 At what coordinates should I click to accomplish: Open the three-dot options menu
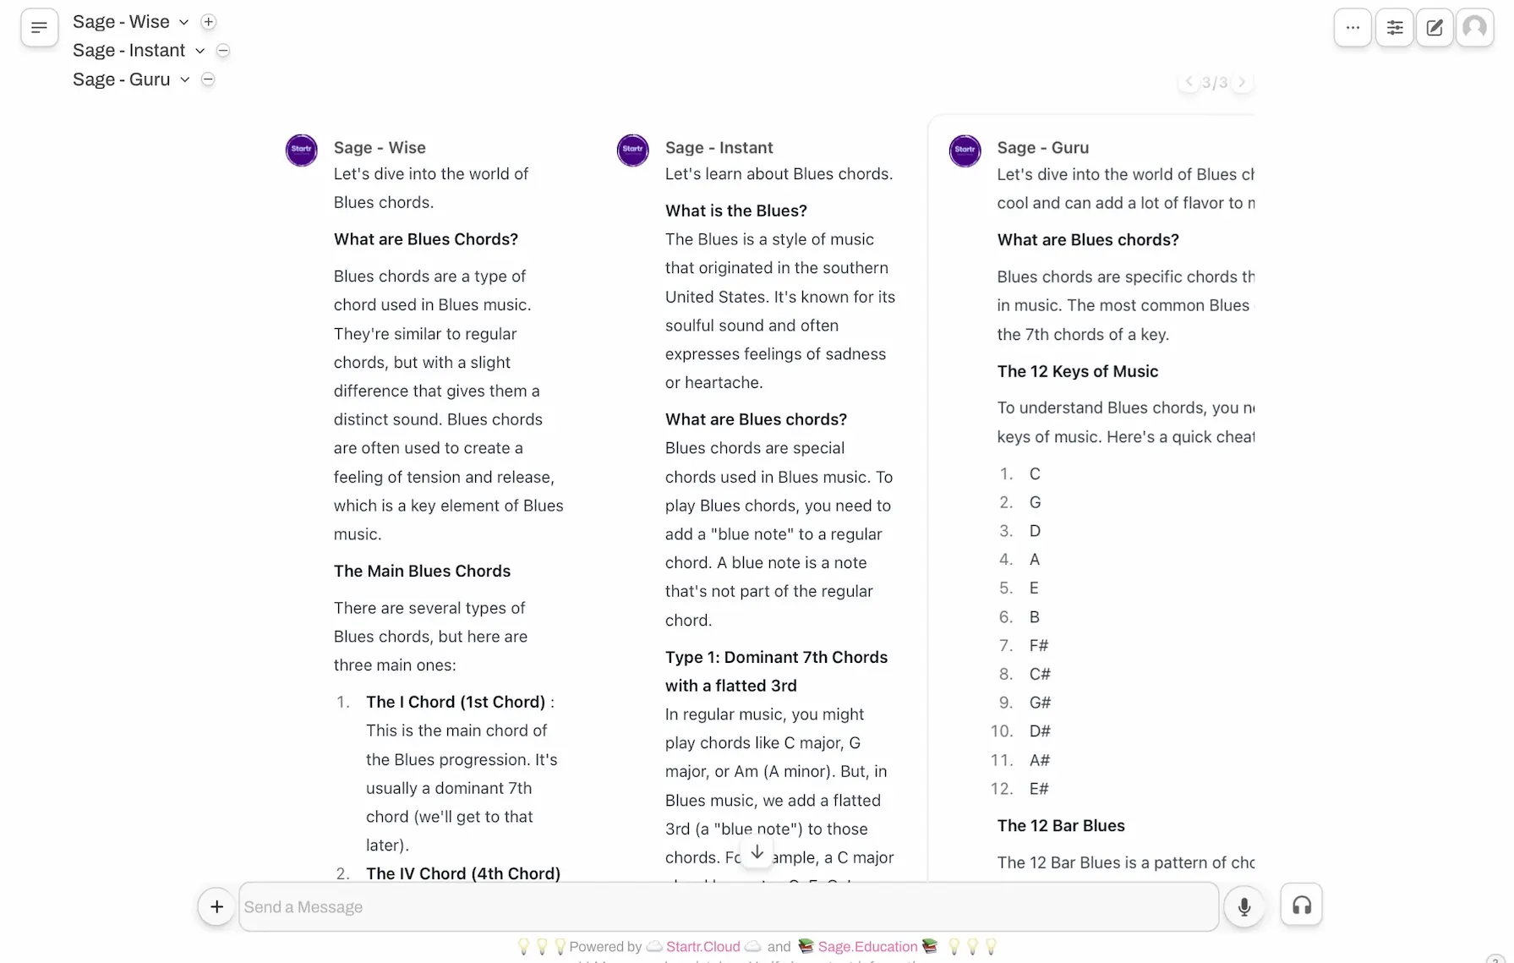(x=1353, y=28)
